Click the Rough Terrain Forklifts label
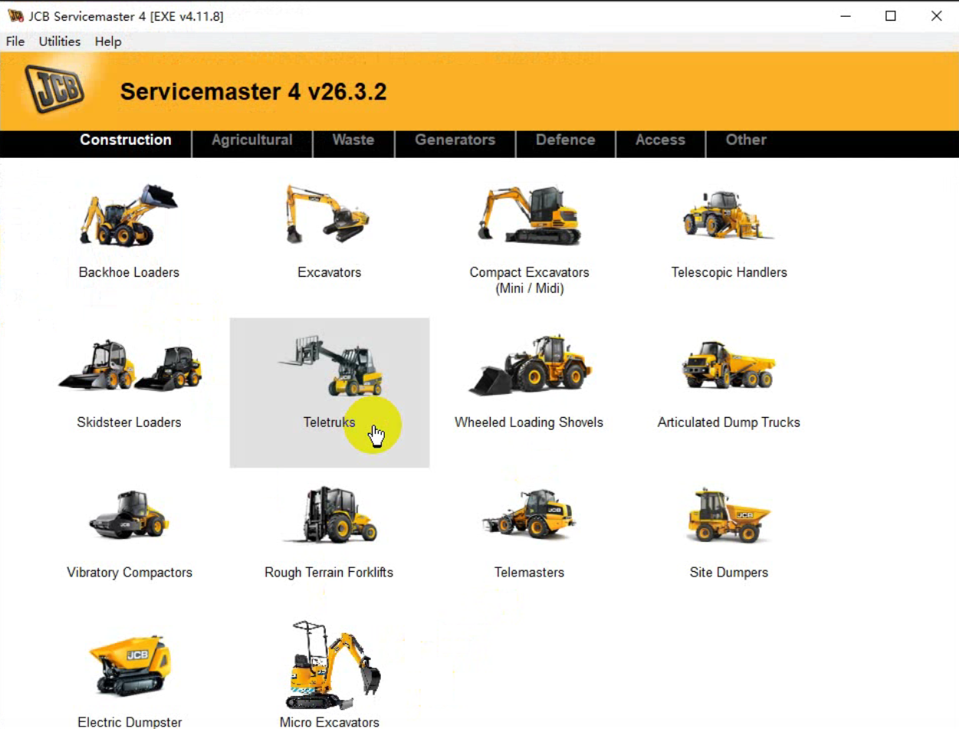The height and width of the screenshot is (729, 959). click(x=329, y=573)
